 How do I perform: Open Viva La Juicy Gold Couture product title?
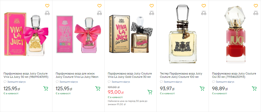coord(129,75)
